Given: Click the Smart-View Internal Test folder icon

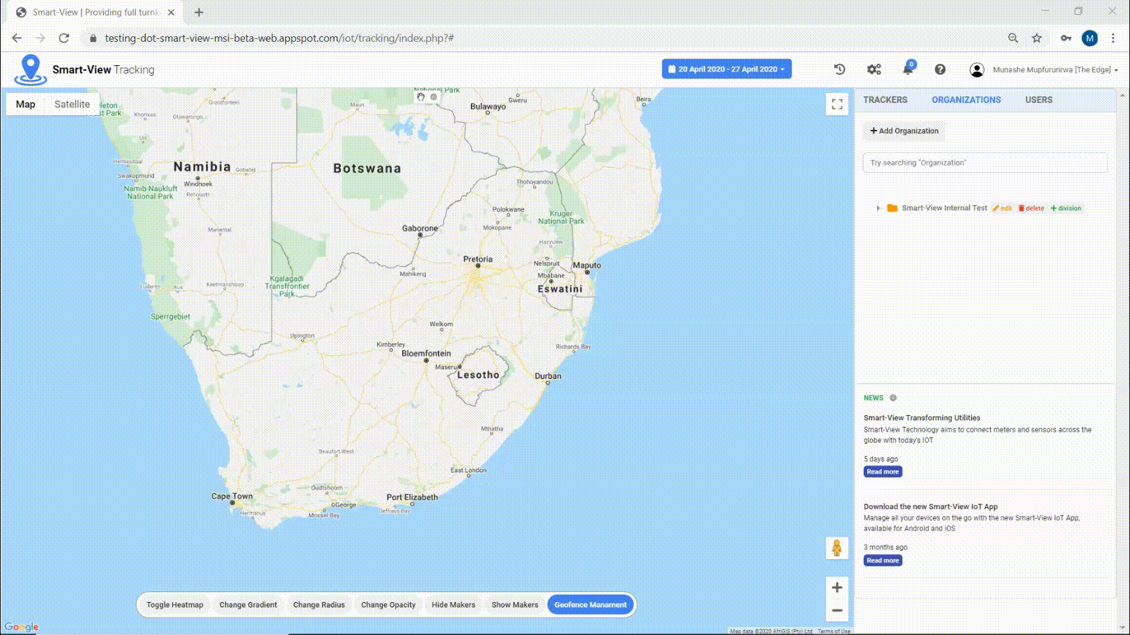Looking at the screenshot, I should pos(892,208).
